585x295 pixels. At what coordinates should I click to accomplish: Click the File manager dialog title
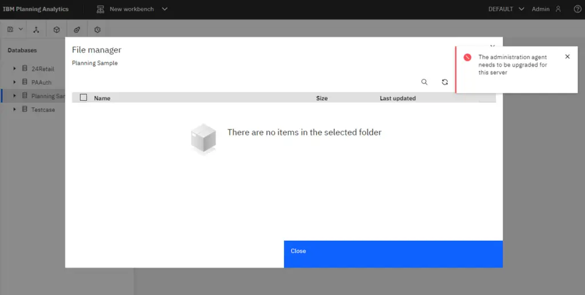point(97,50)
